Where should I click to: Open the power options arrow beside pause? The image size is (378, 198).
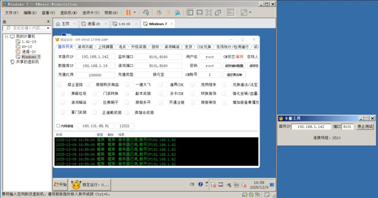pos(135,12)
